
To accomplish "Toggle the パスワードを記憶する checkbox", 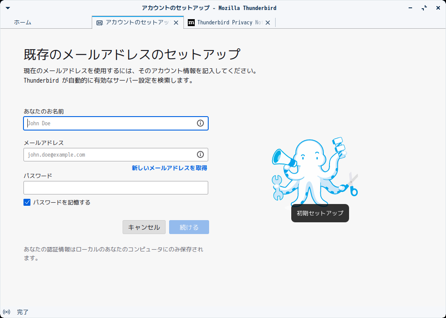I will (27, 202).
